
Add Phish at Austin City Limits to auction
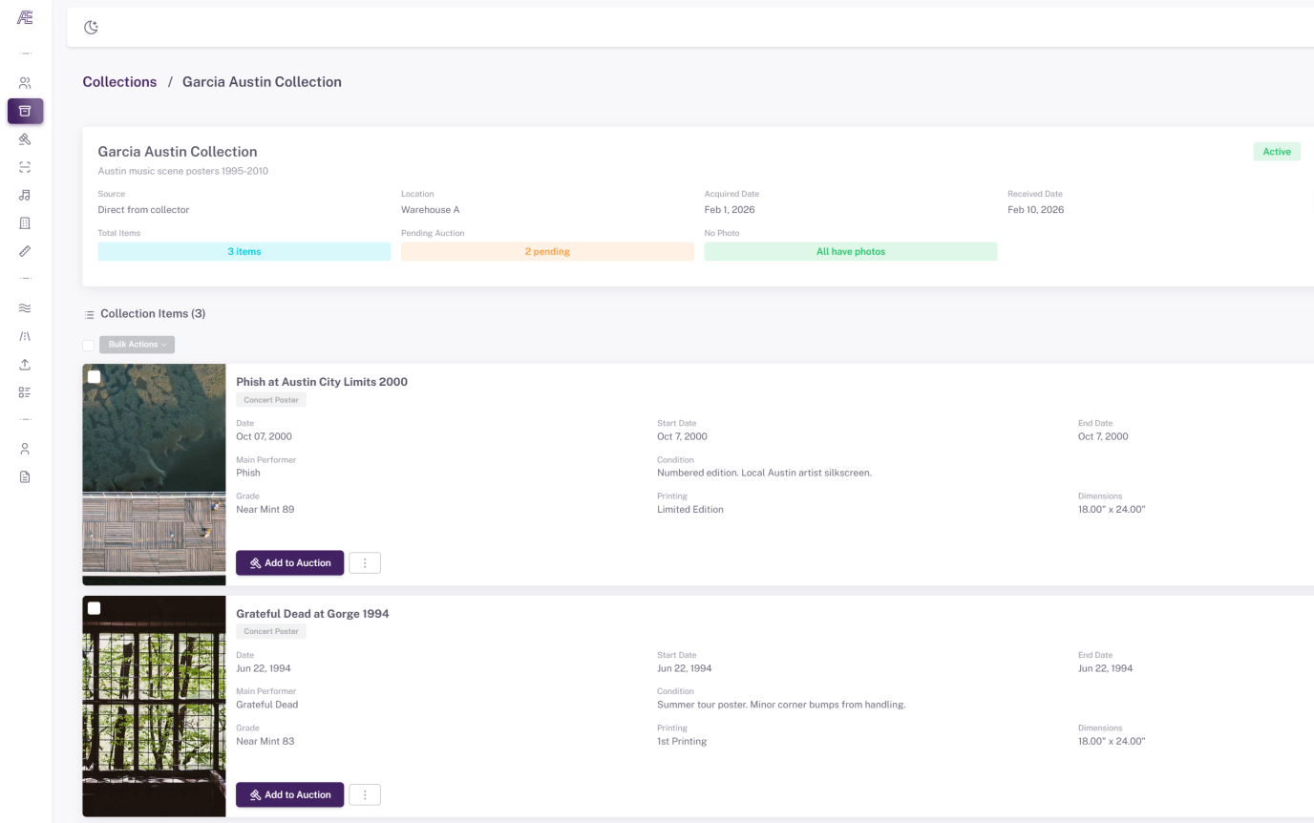click(289, 562)
